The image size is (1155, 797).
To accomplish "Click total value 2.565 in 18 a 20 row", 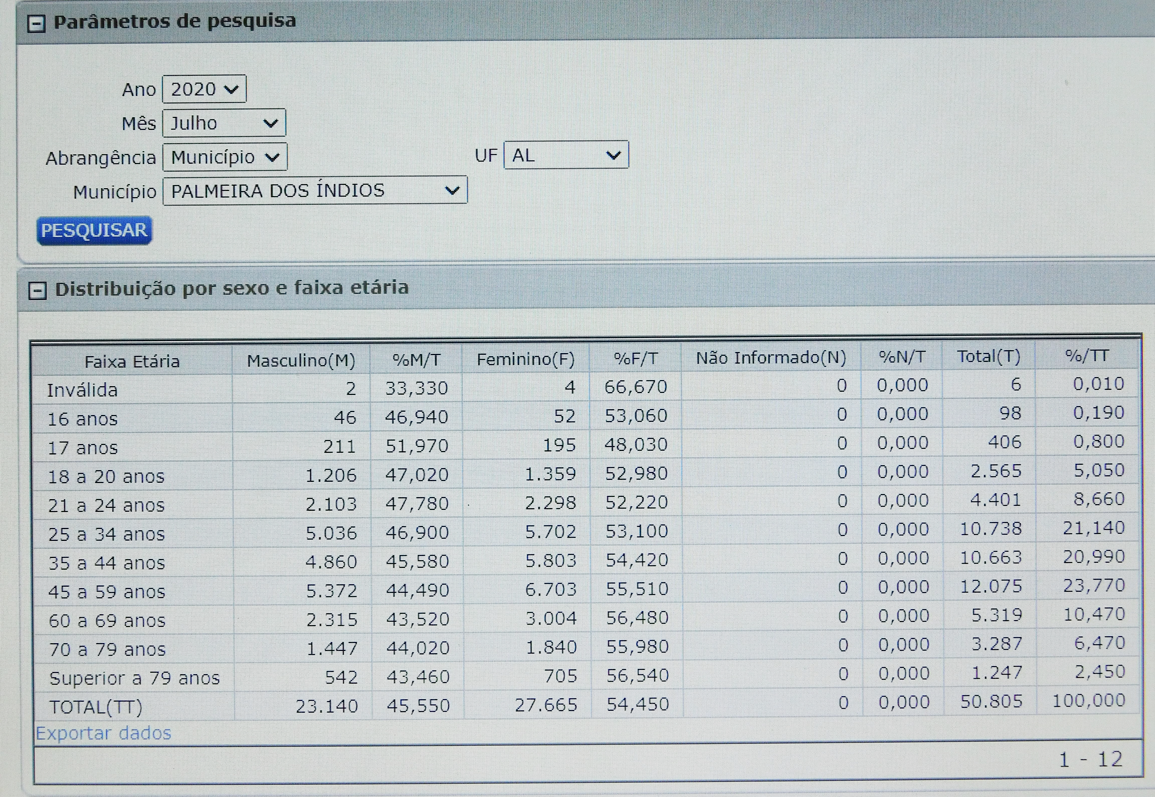I will tap(996, 471).
